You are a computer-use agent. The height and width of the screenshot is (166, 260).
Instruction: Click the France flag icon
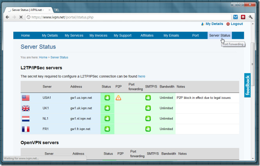(26, 129)
